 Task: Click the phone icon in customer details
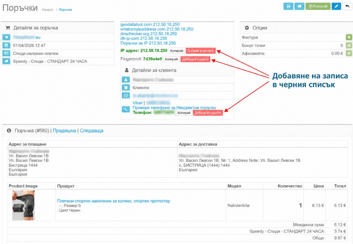[126, 109]
